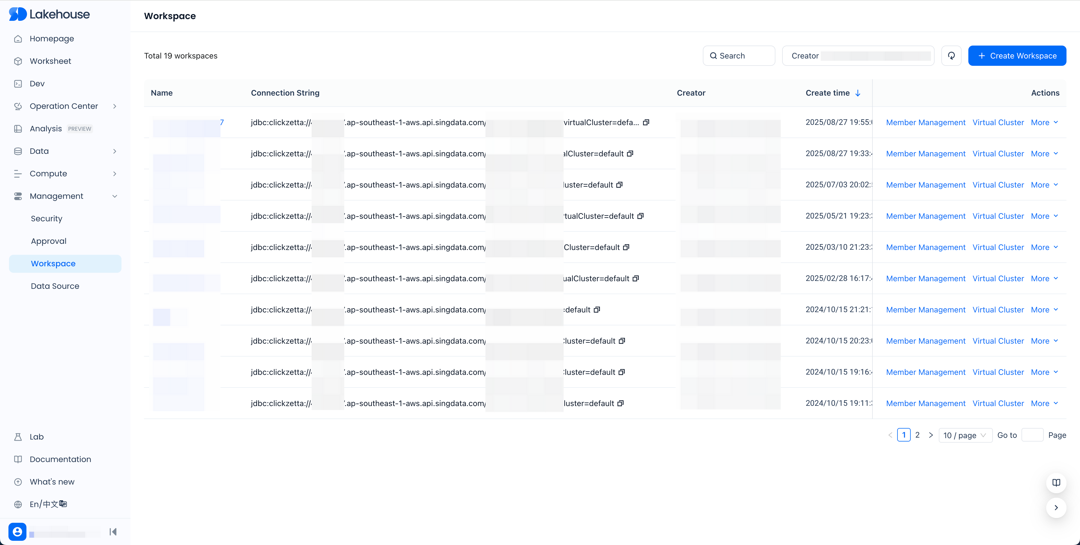
Task: Switch language with En/中文 icon
Action: [x=48, y=504]
